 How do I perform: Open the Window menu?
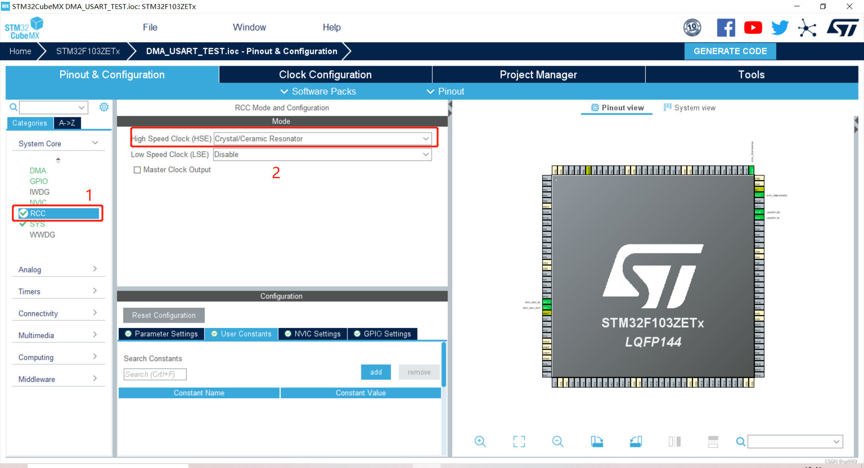coord(249,27)
